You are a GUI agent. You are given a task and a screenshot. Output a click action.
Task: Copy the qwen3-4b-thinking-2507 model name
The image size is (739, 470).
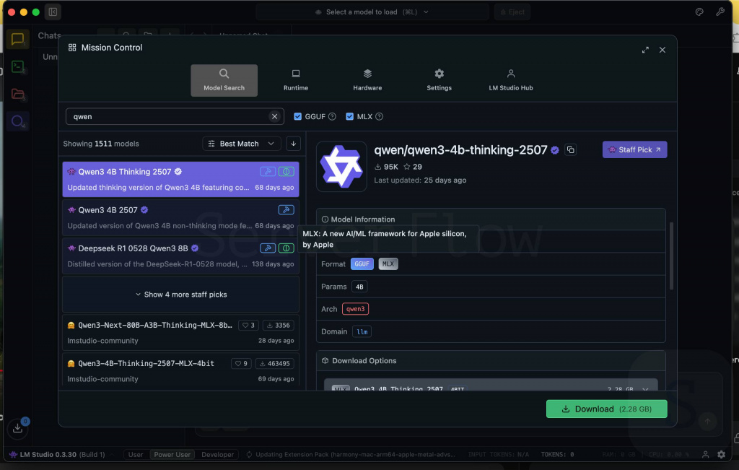click(570, 149)
